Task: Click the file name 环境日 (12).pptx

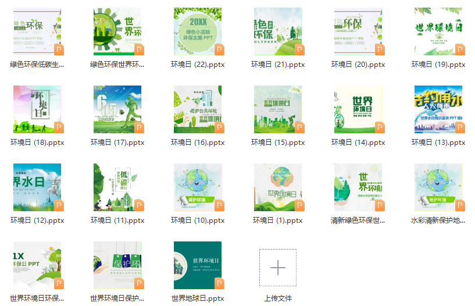Action: 37,220
